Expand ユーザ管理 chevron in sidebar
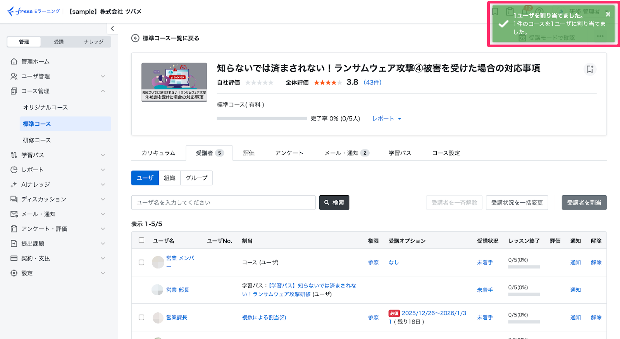The image size is (620, 339). 103,76
